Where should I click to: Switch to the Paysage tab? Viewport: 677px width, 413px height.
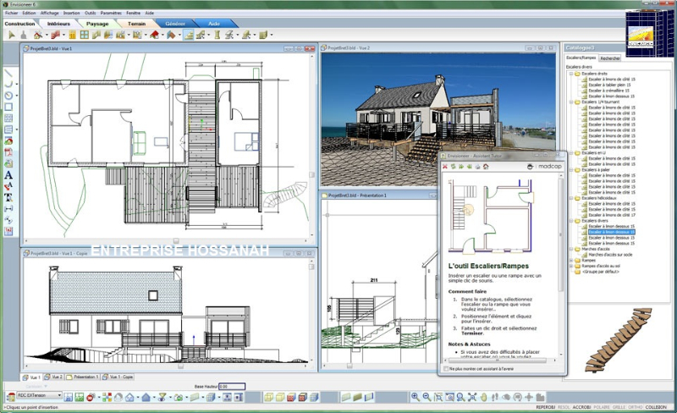point(97,24)
